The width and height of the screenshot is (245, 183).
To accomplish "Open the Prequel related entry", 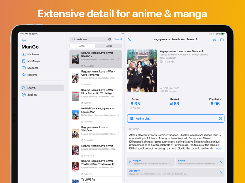I will (x=151, y=162).
